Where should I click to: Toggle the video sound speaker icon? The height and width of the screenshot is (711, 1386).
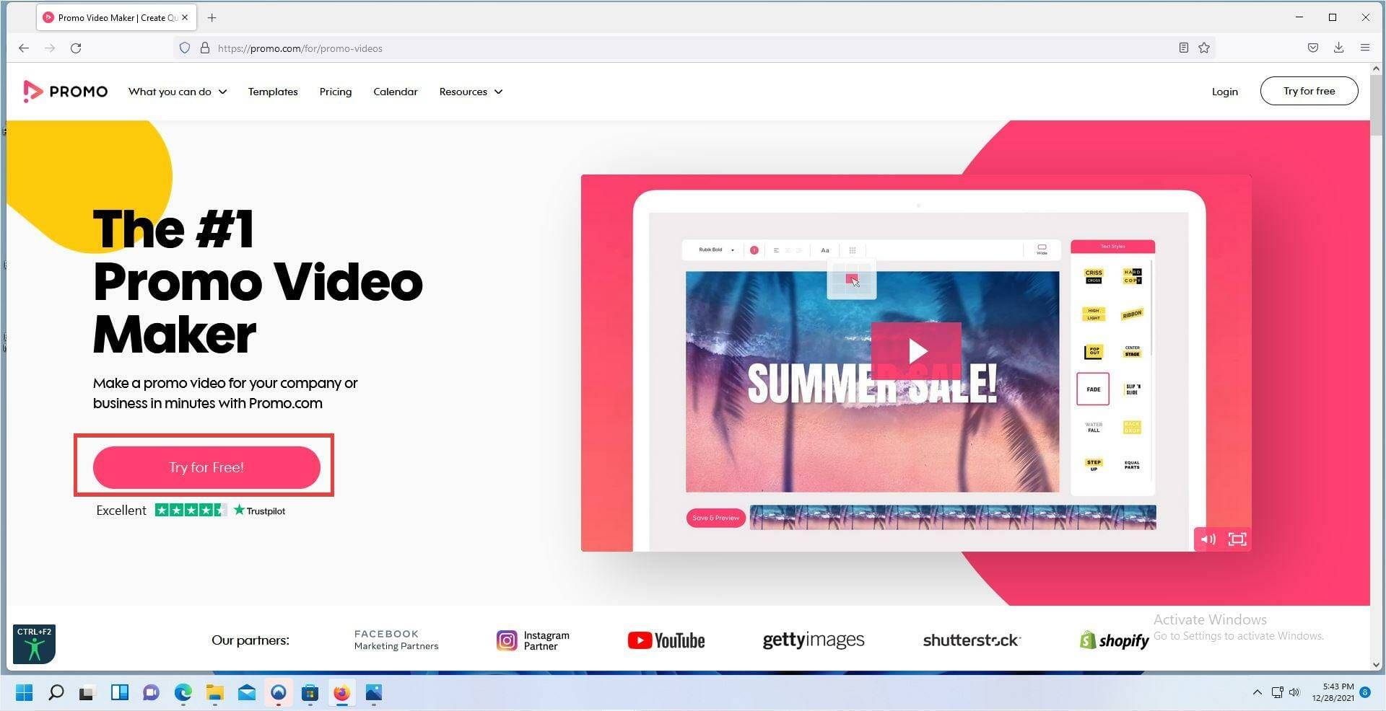pyautogui.click(x=1208, y=539)
